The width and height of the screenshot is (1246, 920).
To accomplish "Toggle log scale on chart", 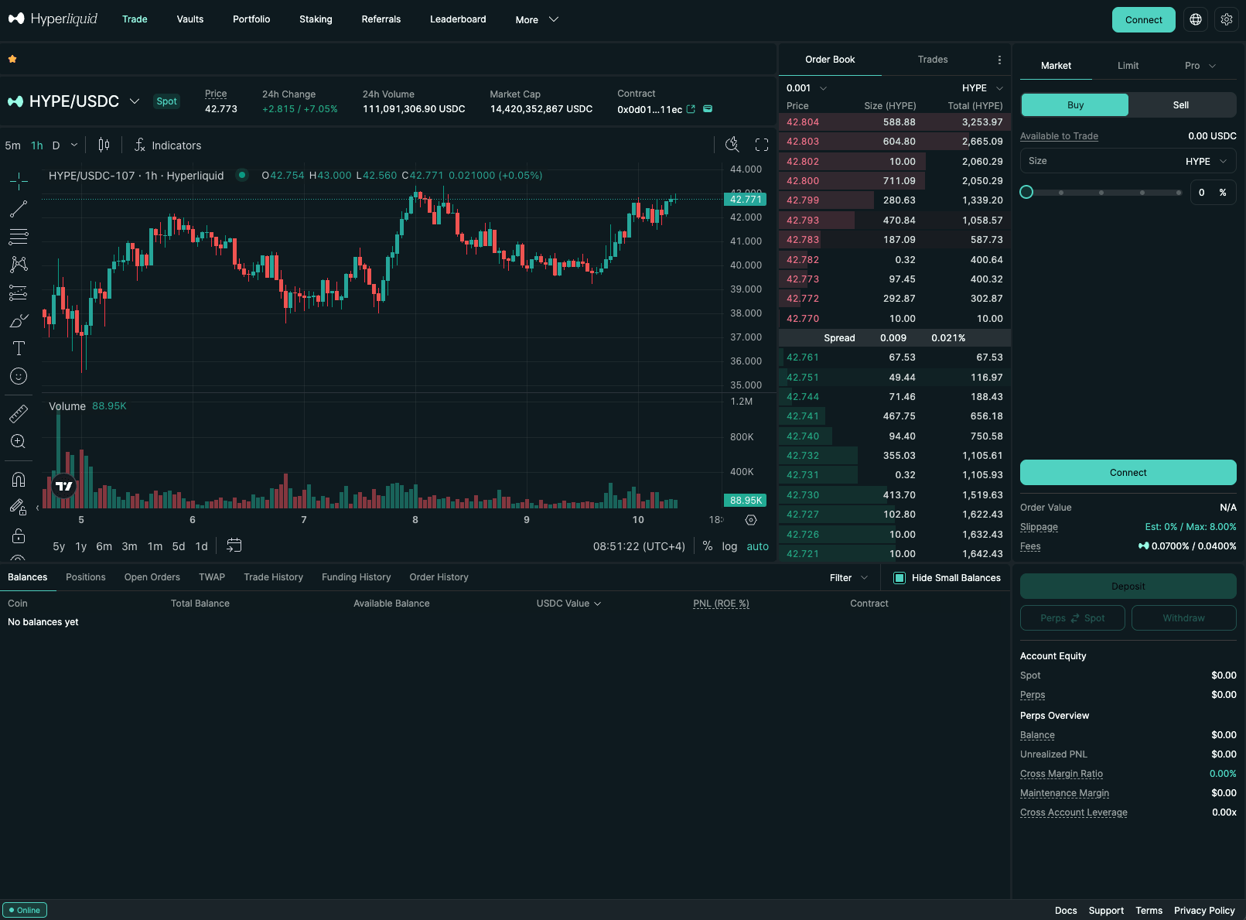I will (x=729, y=546).
